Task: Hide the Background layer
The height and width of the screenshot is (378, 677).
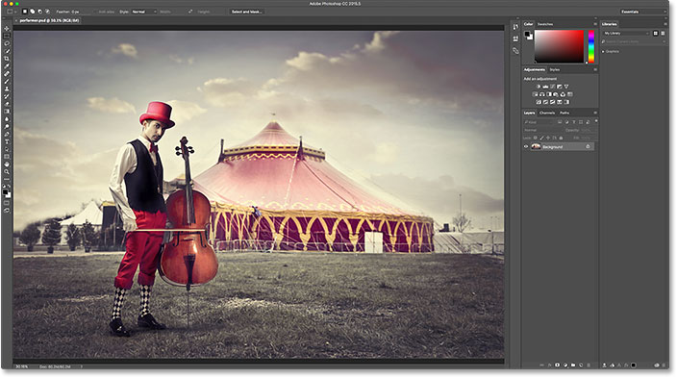Action: (526, 146)
